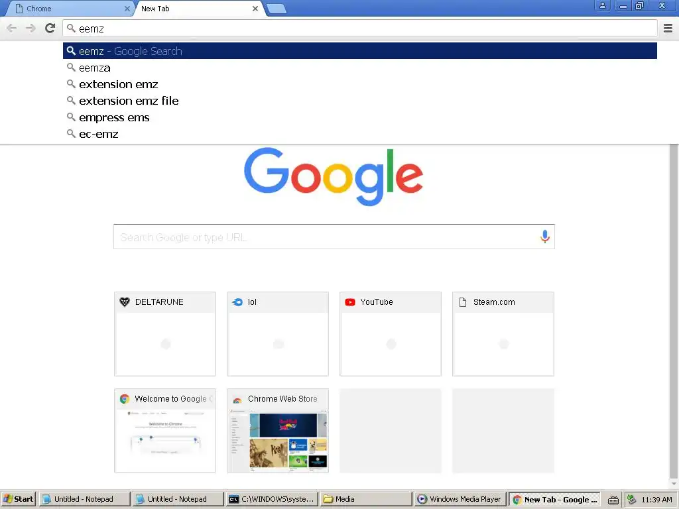Viewport: 679px width, 509px height.
Task: Open the Windows Start menu
Action: point(19,499)
